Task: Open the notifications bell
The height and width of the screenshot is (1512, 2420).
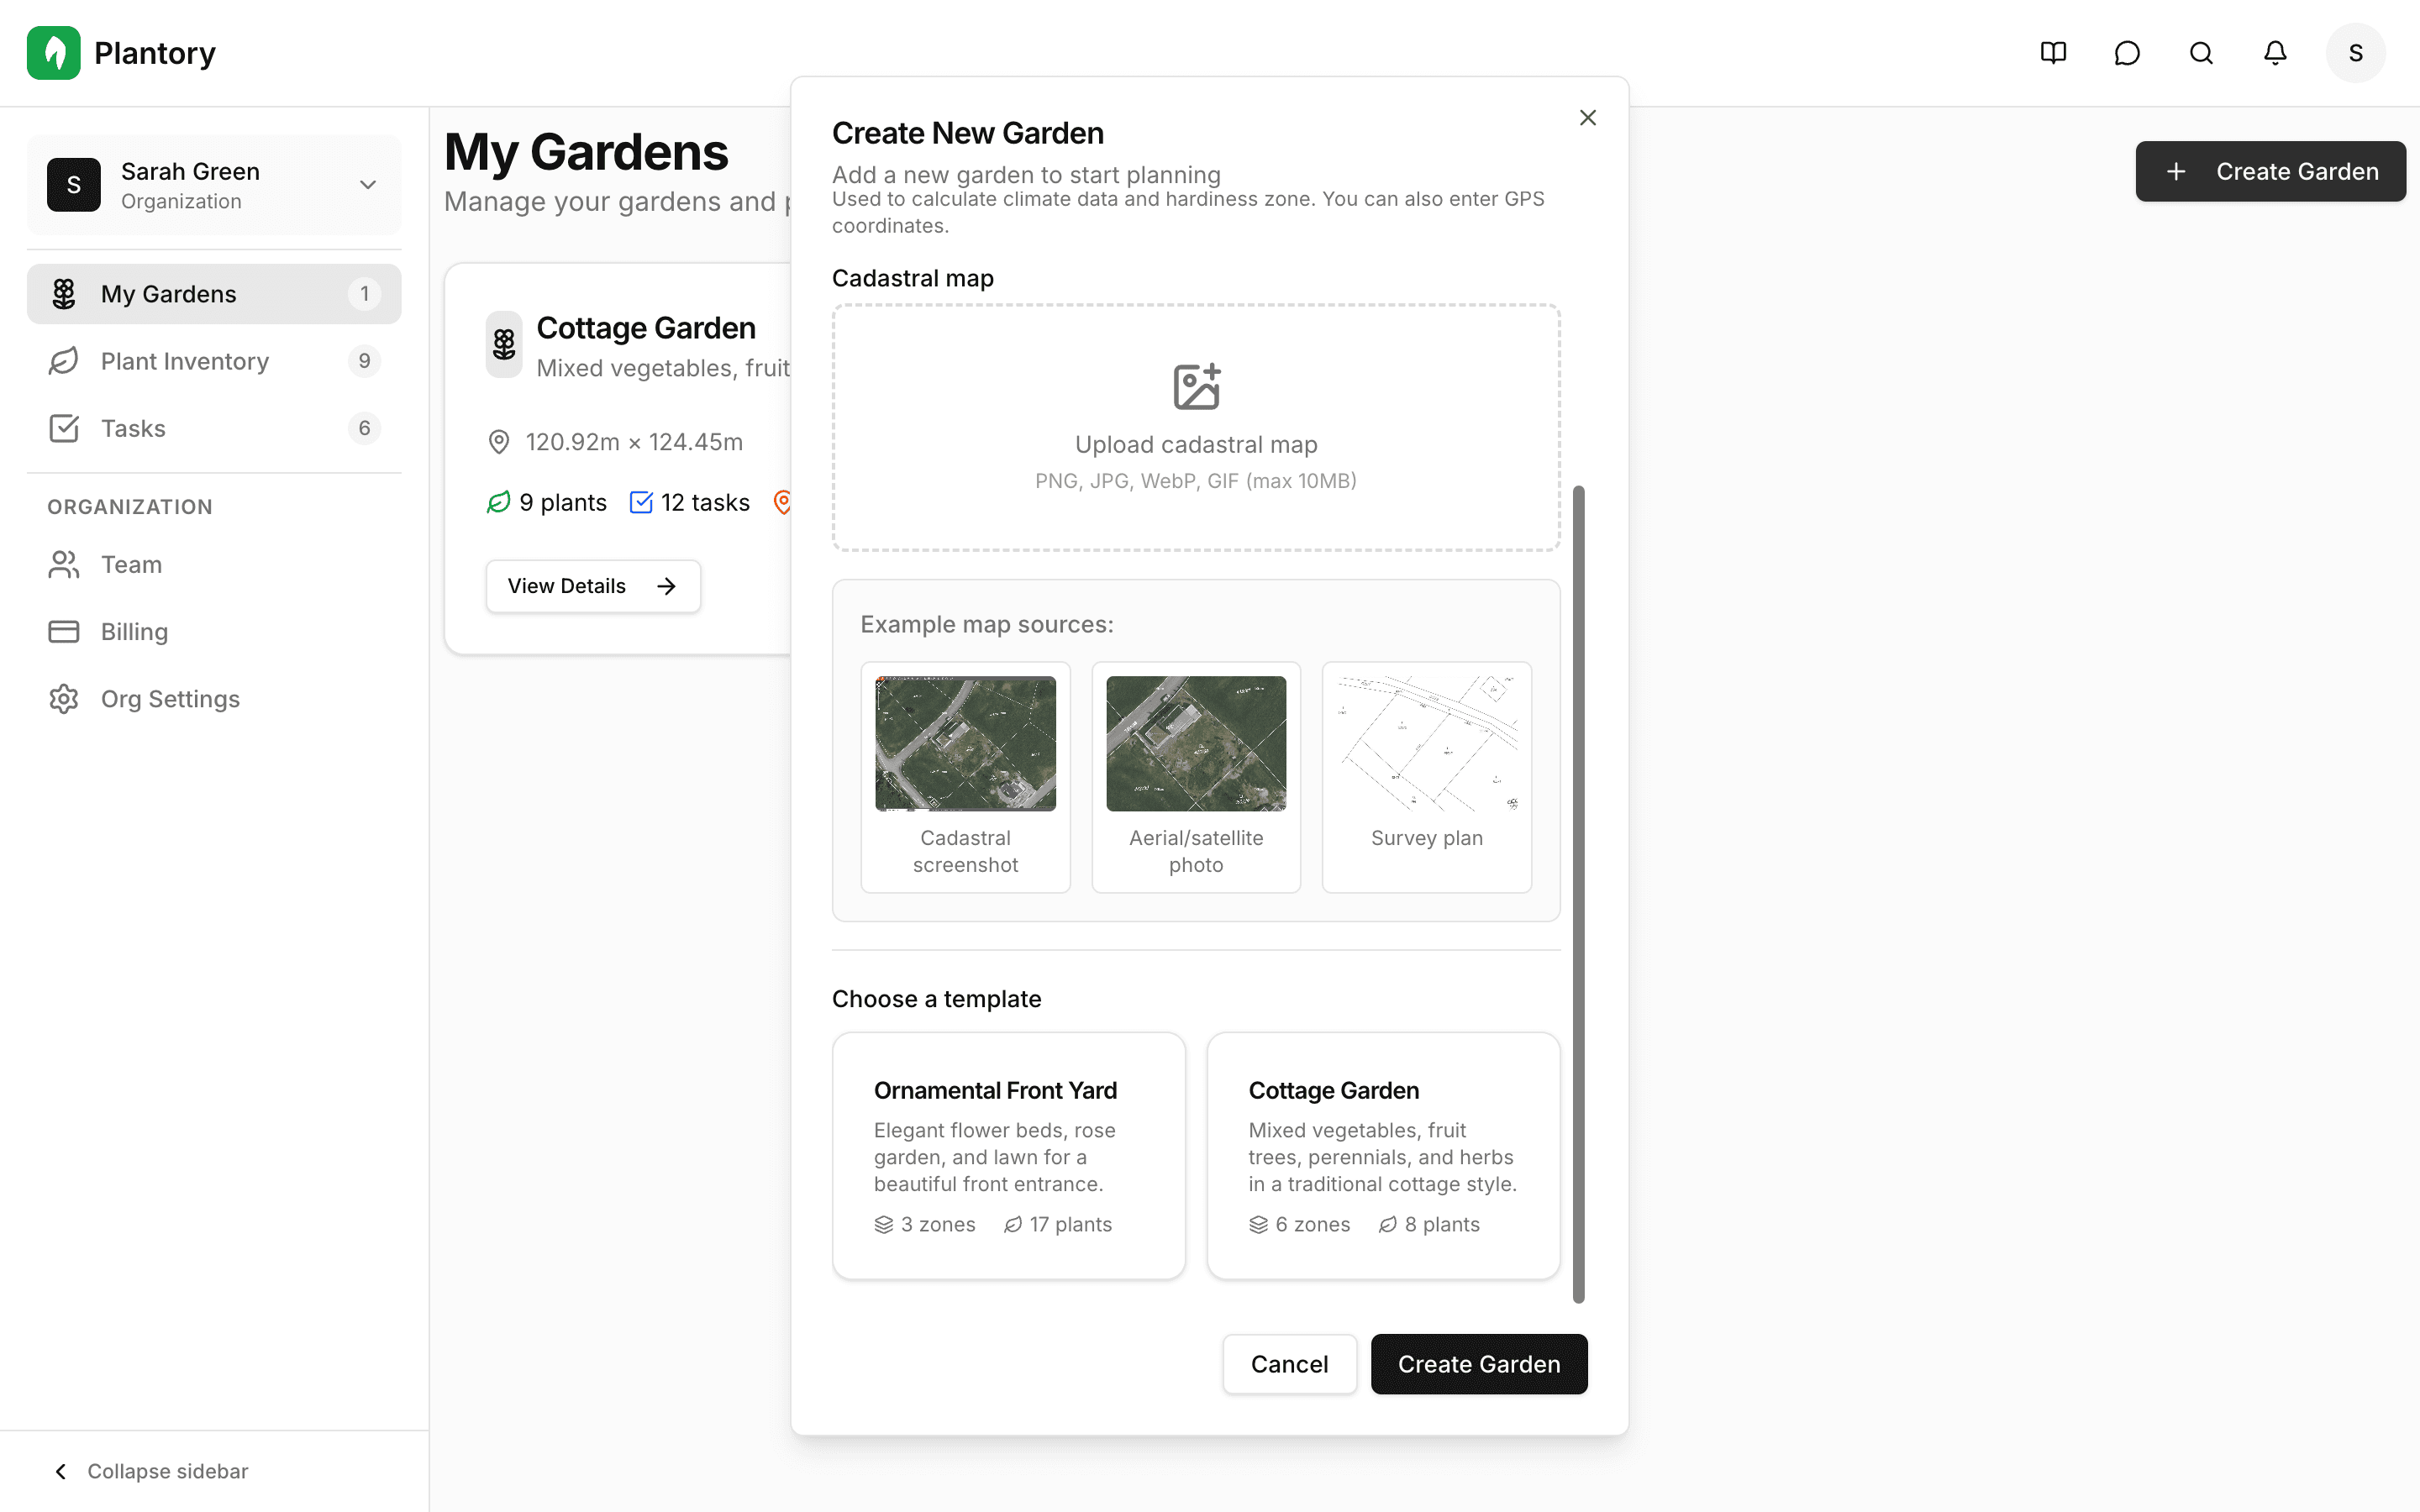Action: click(x=2274, y=53)
